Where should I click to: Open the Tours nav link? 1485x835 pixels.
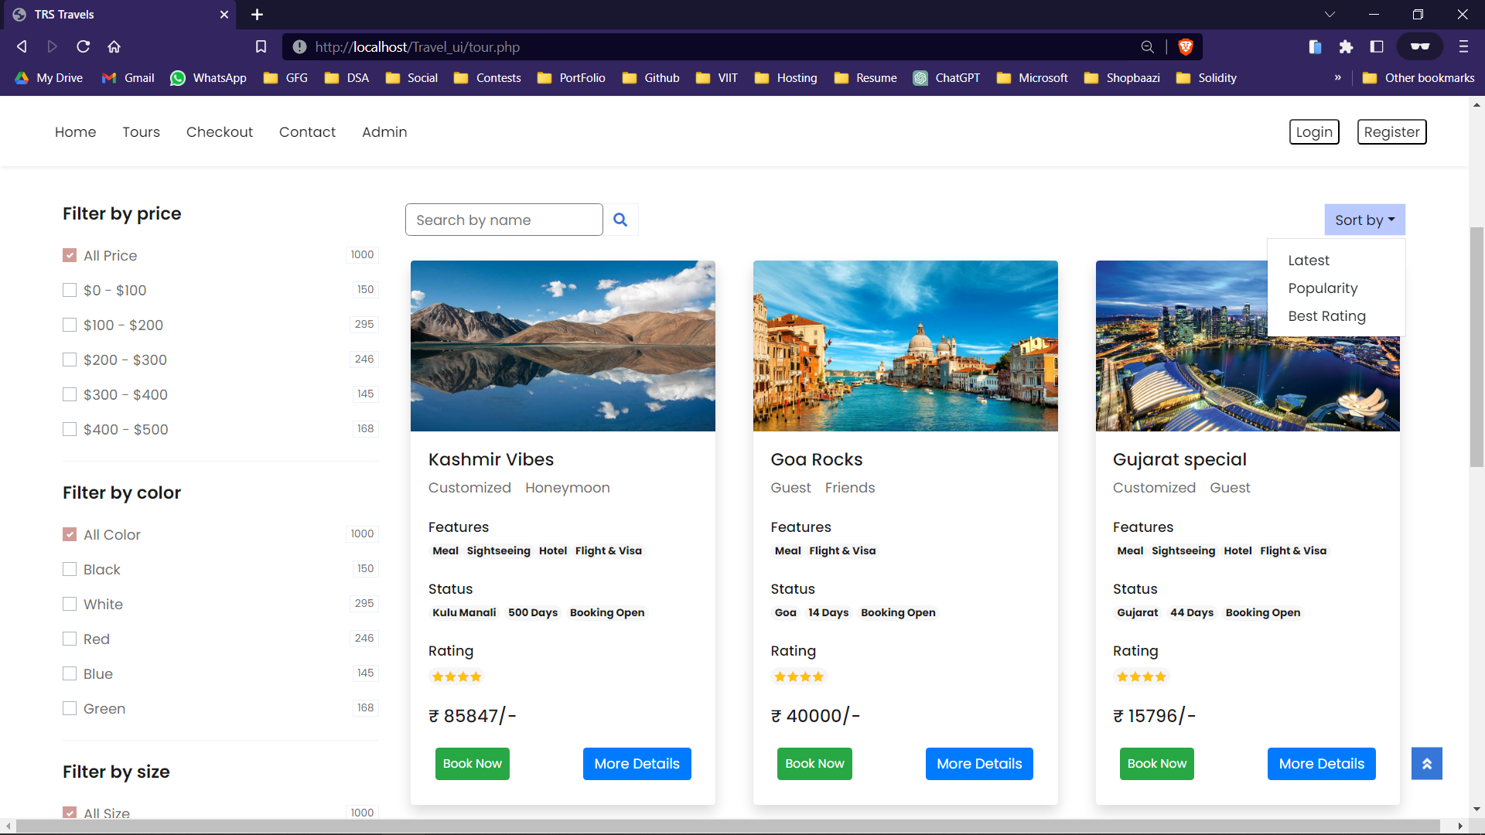click(141, 132)
